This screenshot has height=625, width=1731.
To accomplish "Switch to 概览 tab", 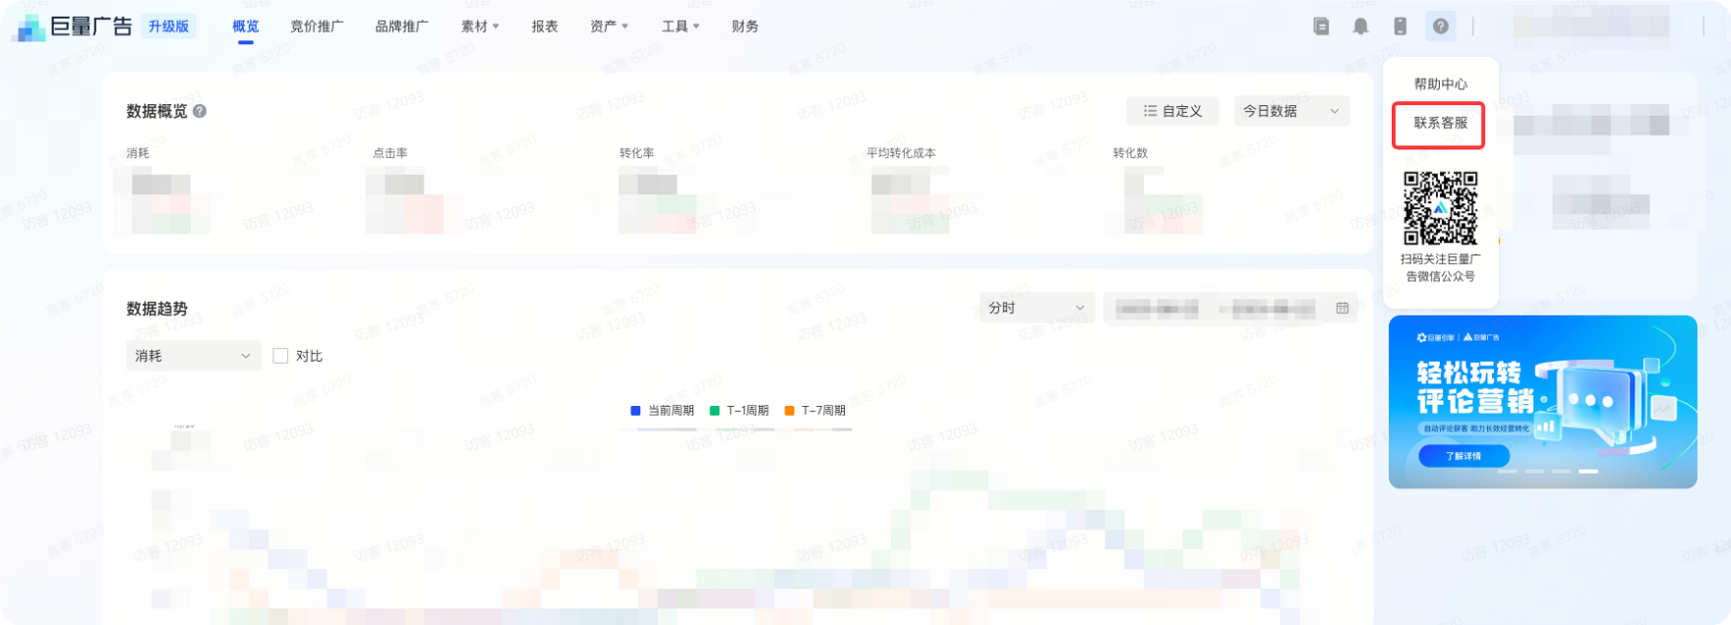I will click(x=246, y=27).
